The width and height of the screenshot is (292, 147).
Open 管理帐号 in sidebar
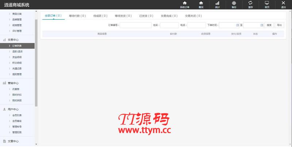[x=17, y=127]
